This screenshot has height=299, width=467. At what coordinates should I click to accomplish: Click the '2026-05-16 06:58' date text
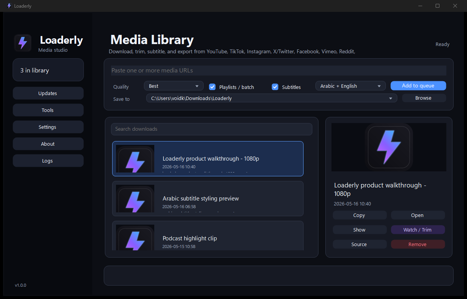pos(179,207)
